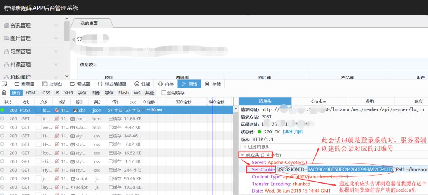Image resolution: width=428 pixels, height=195 pixels.
Task: Click insecure-lock icon in the 1.17 KB row
Action: 57,161
